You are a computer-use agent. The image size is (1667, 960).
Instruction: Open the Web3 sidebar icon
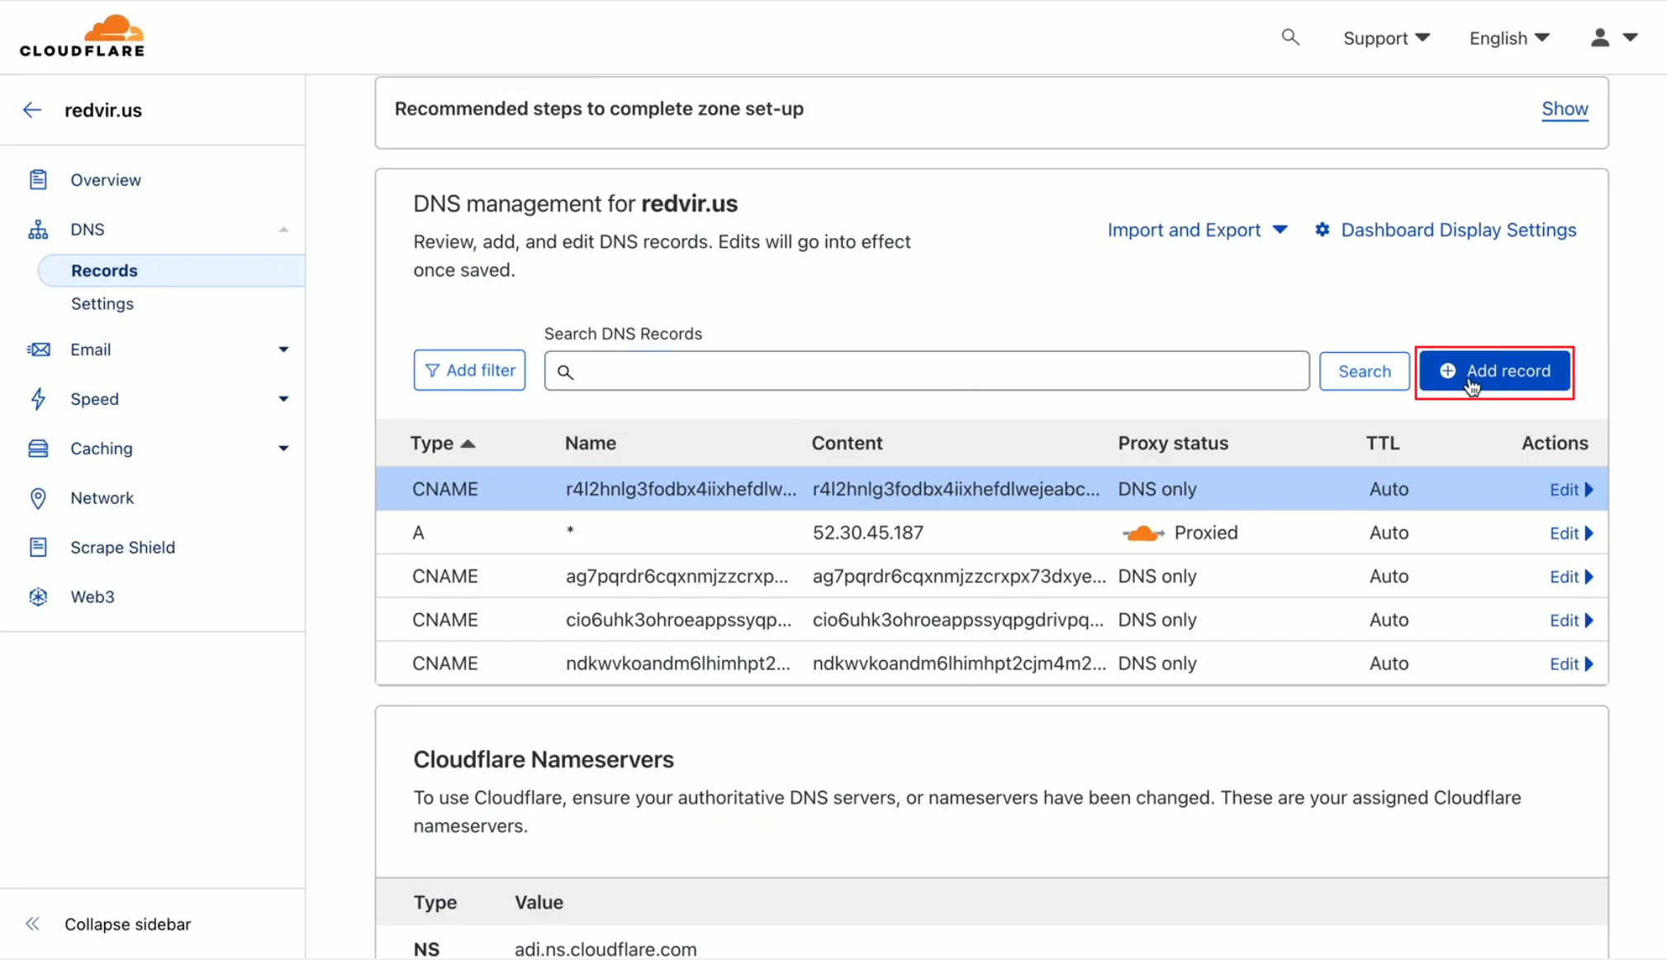click(38, 596)
